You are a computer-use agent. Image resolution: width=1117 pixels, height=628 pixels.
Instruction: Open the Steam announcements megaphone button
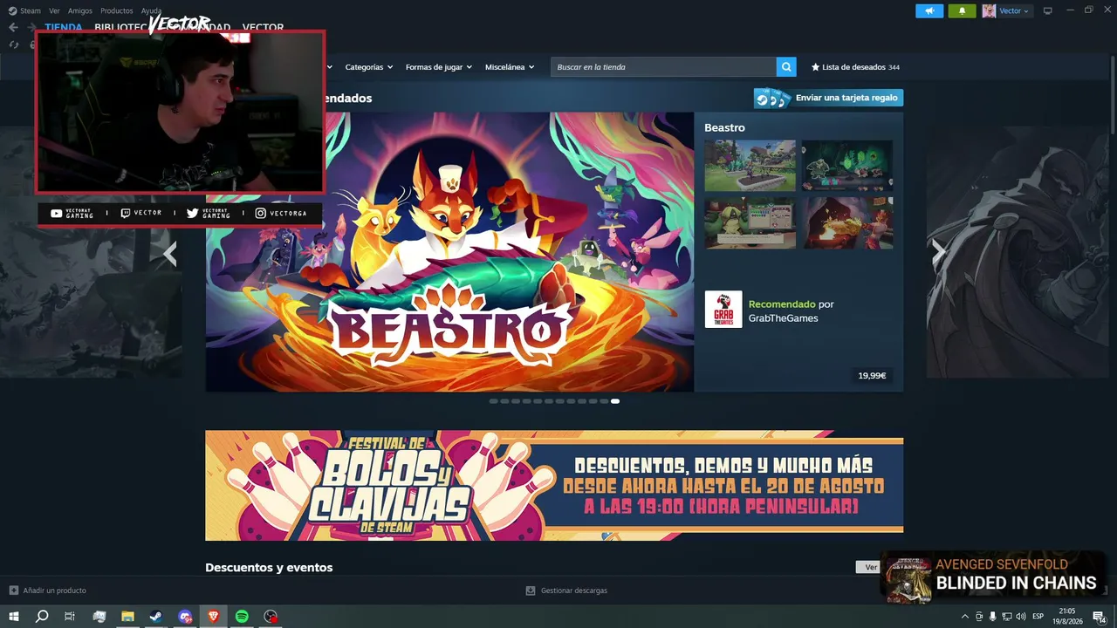pyautogui.click(x=929, y=11)
